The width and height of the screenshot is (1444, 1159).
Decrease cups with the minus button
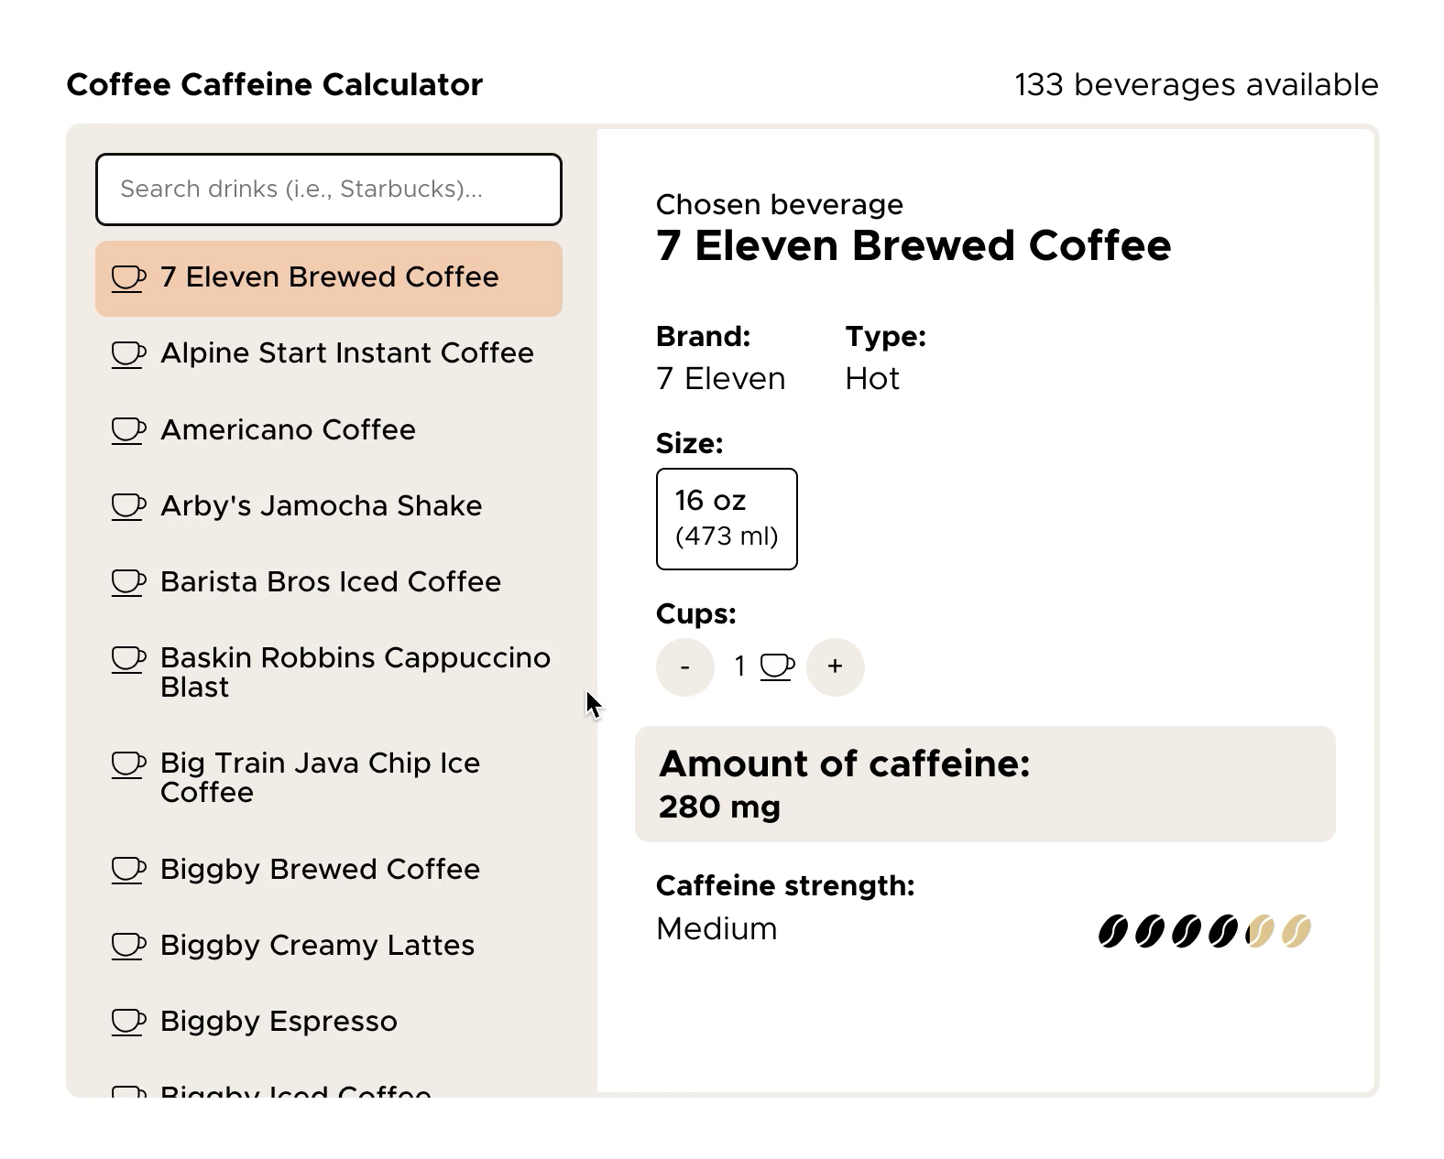click(x=684, y=666)
